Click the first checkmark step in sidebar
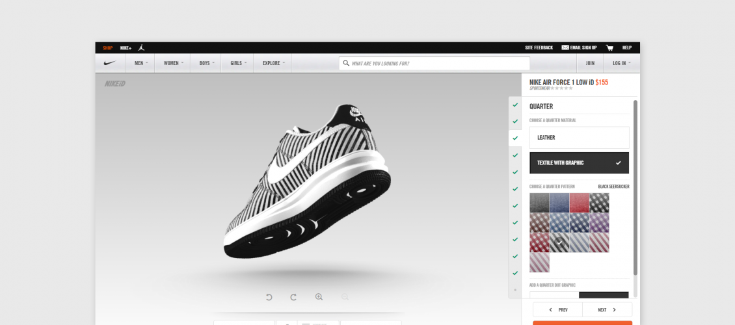The width and height of the screenshot is (735, 325). tap(515, 105)
